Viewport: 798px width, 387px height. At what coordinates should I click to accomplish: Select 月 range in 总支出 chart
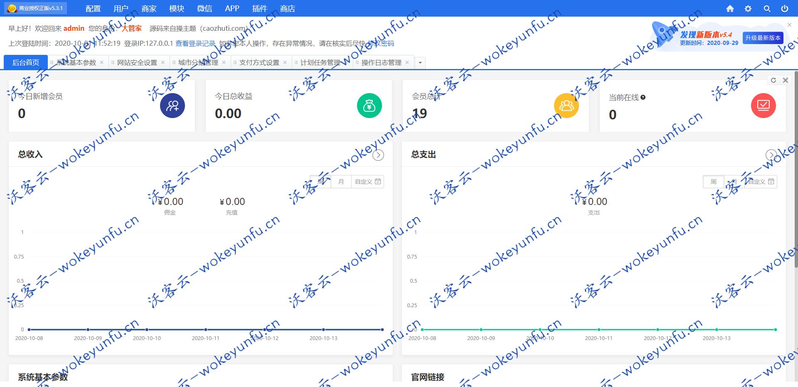pyautogui.click(x=734, y=182)
